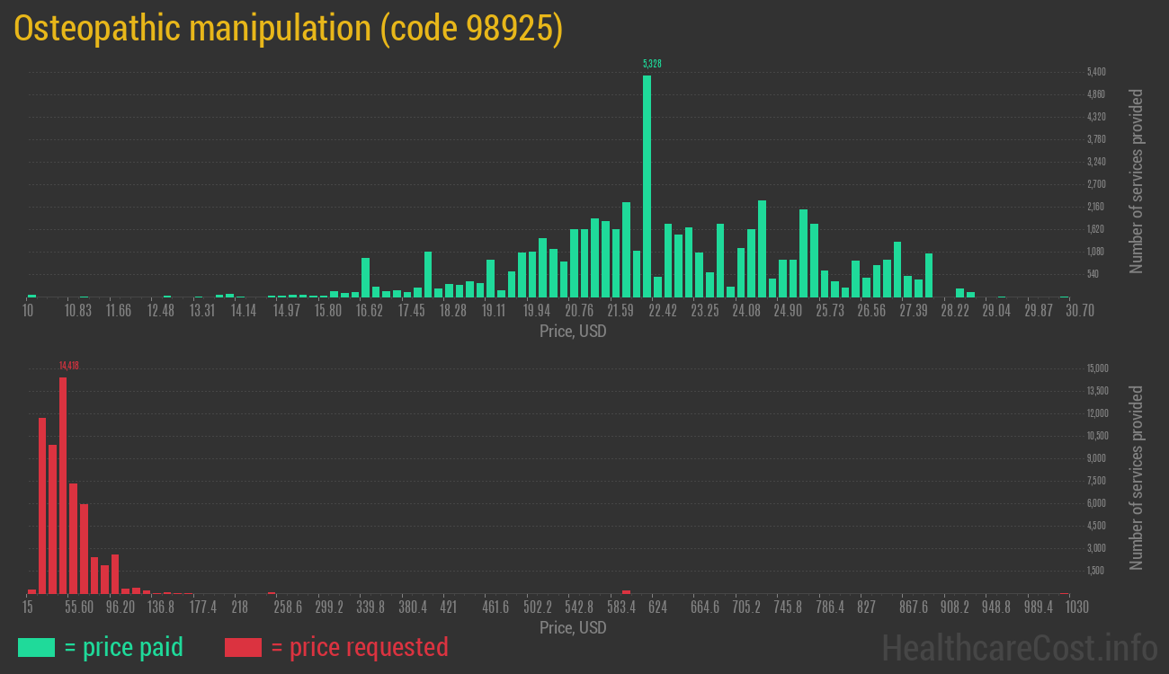Viewport: 1169px width, 674px height.
Task: Select the green bar above the 16.62 tick
Action: (x=365, y=278)
